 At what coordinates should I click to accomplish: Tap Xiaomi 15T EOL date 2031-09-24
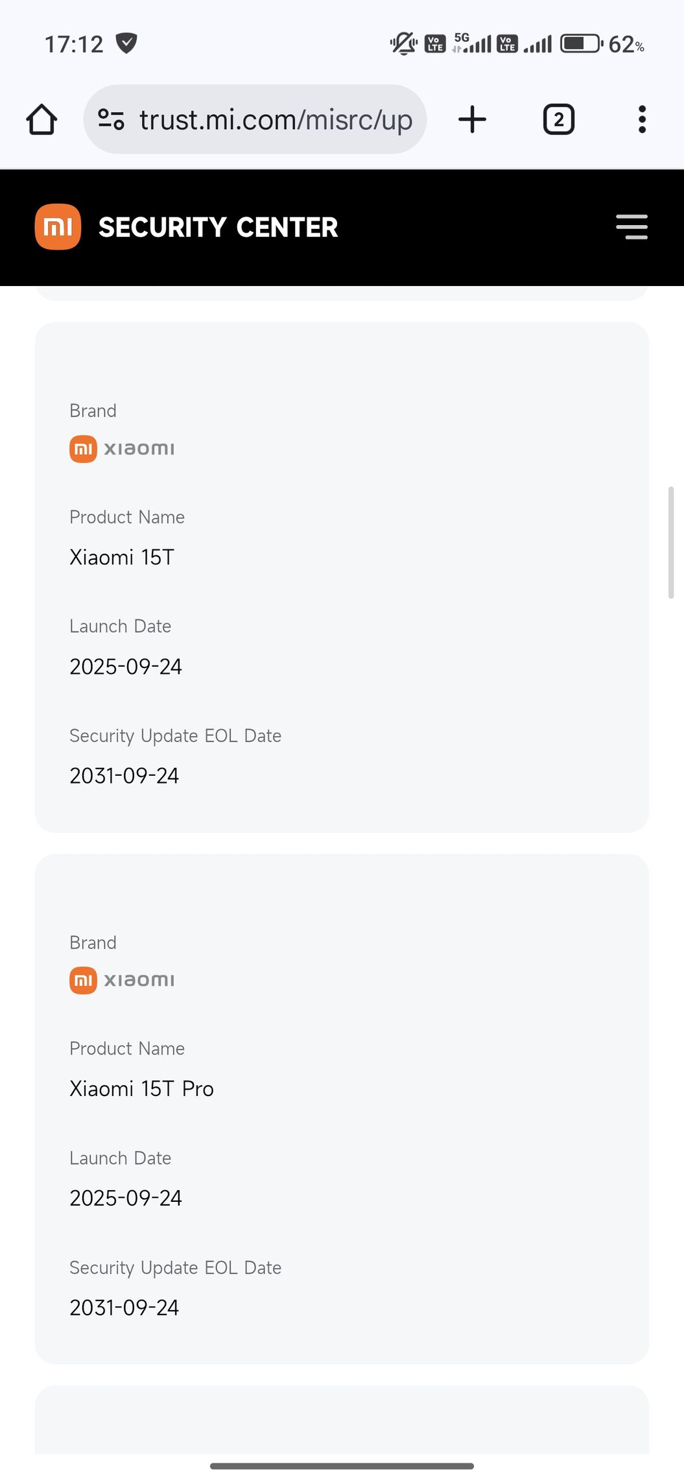coord(124,776)
